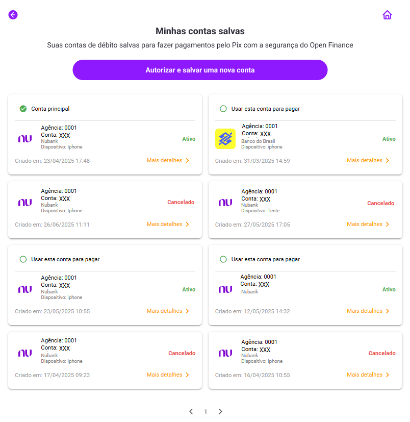The height and width of the screenshot is (422, 410).
Task: Go to home via house icon
Action: click(387, 15)
